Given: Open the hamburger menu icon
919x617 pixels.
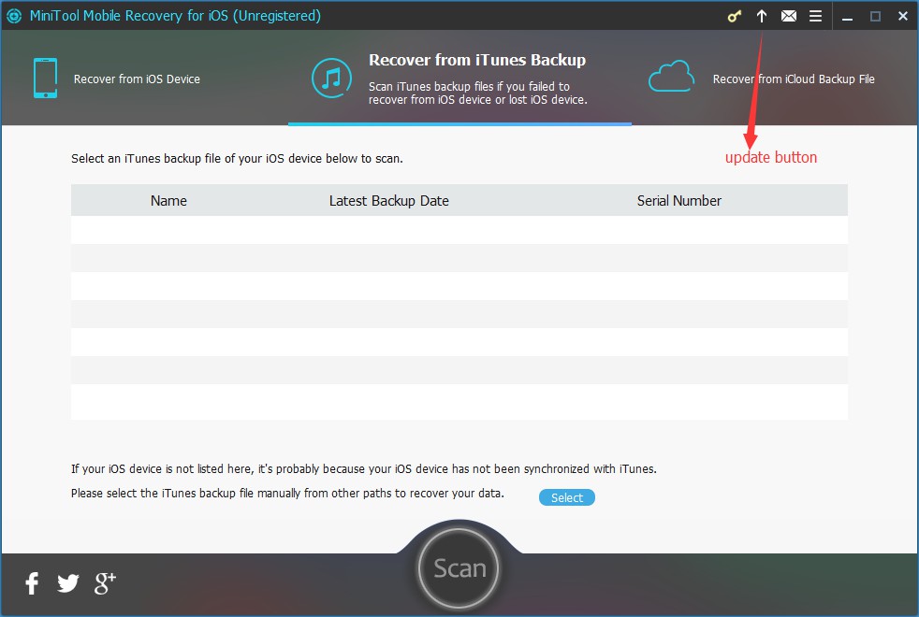Looking at the screenshot, I should [x=815, y=17].
